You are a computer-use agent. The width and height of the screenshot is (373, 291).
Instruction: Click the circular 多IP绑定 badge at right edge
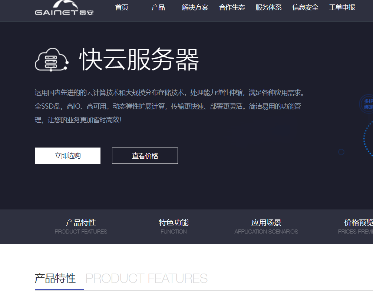tap(367, 104)
